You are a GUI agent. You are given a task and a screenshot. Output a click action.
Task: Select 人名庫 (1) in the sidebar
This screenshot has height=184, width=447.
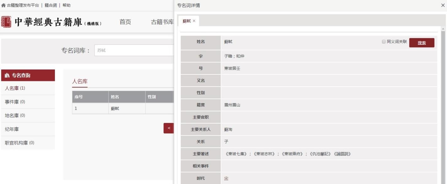click(15, 88)
